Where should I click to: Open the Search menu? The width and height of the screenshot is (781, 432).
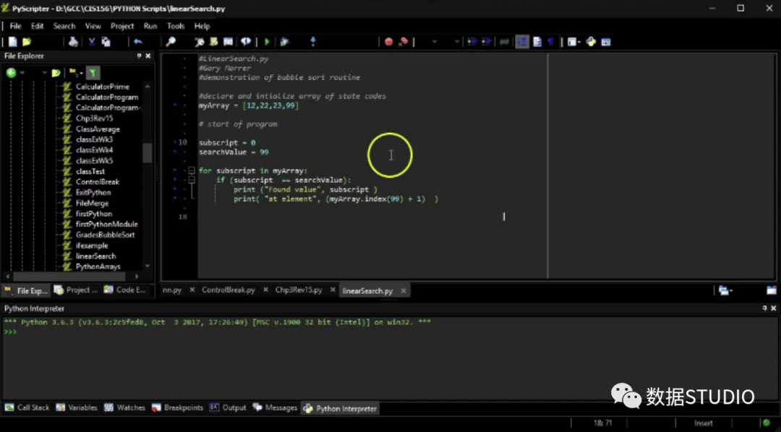(64, 26)
